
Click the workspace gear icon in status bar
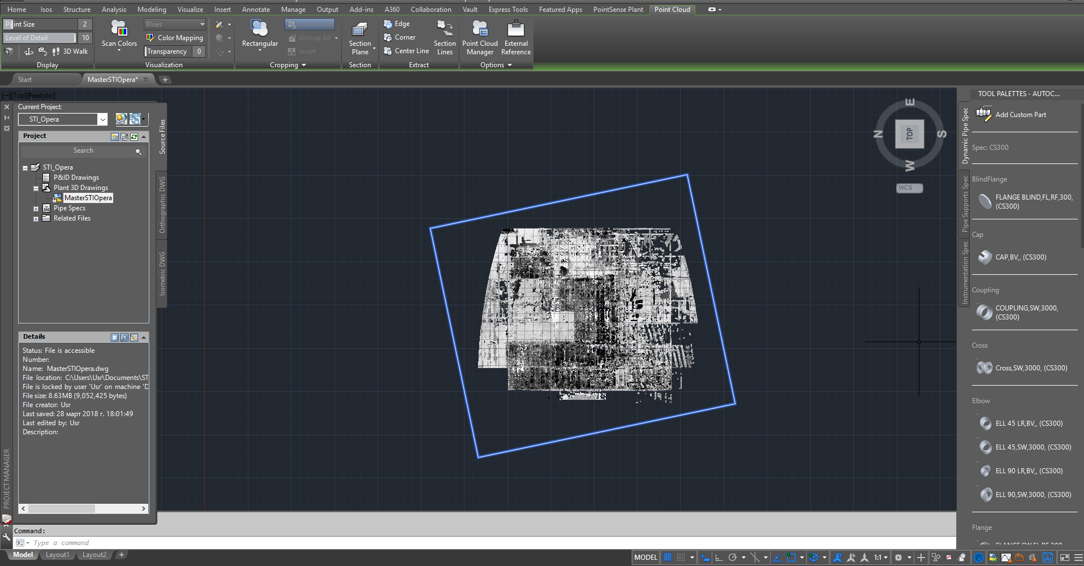coord(898,558)
